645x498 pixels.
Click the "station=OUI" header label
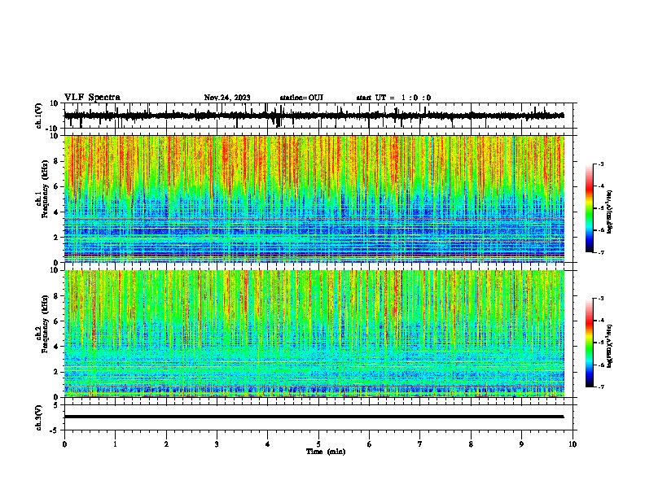tap(301, 98)
